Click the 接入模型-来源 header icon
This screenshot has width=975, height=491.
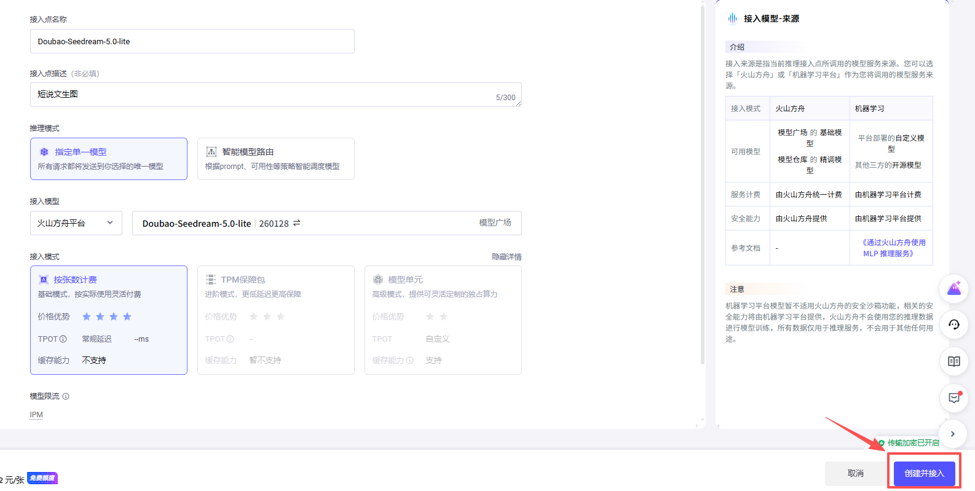(732, 18)
